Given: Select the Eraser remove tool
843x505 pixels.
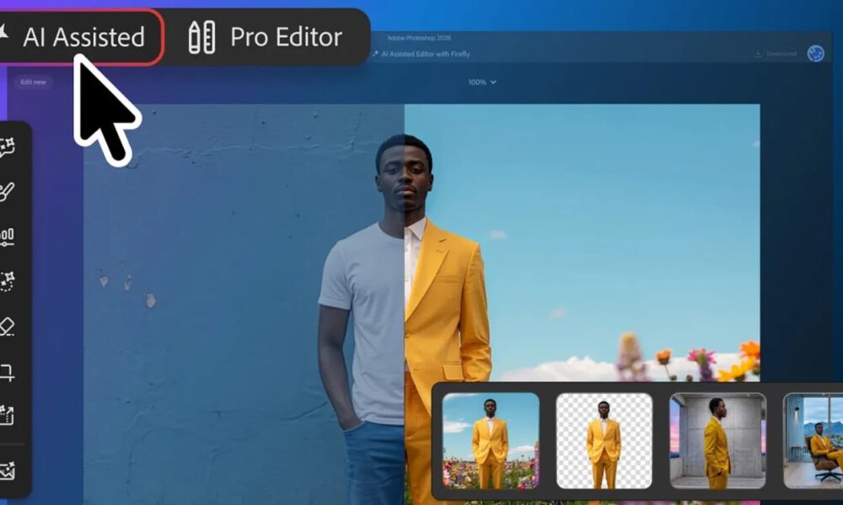Looking at the screenshot, I should coord(7,327).
